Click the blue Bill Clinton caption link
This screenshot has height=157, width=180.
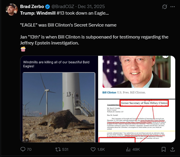point(109,93)
